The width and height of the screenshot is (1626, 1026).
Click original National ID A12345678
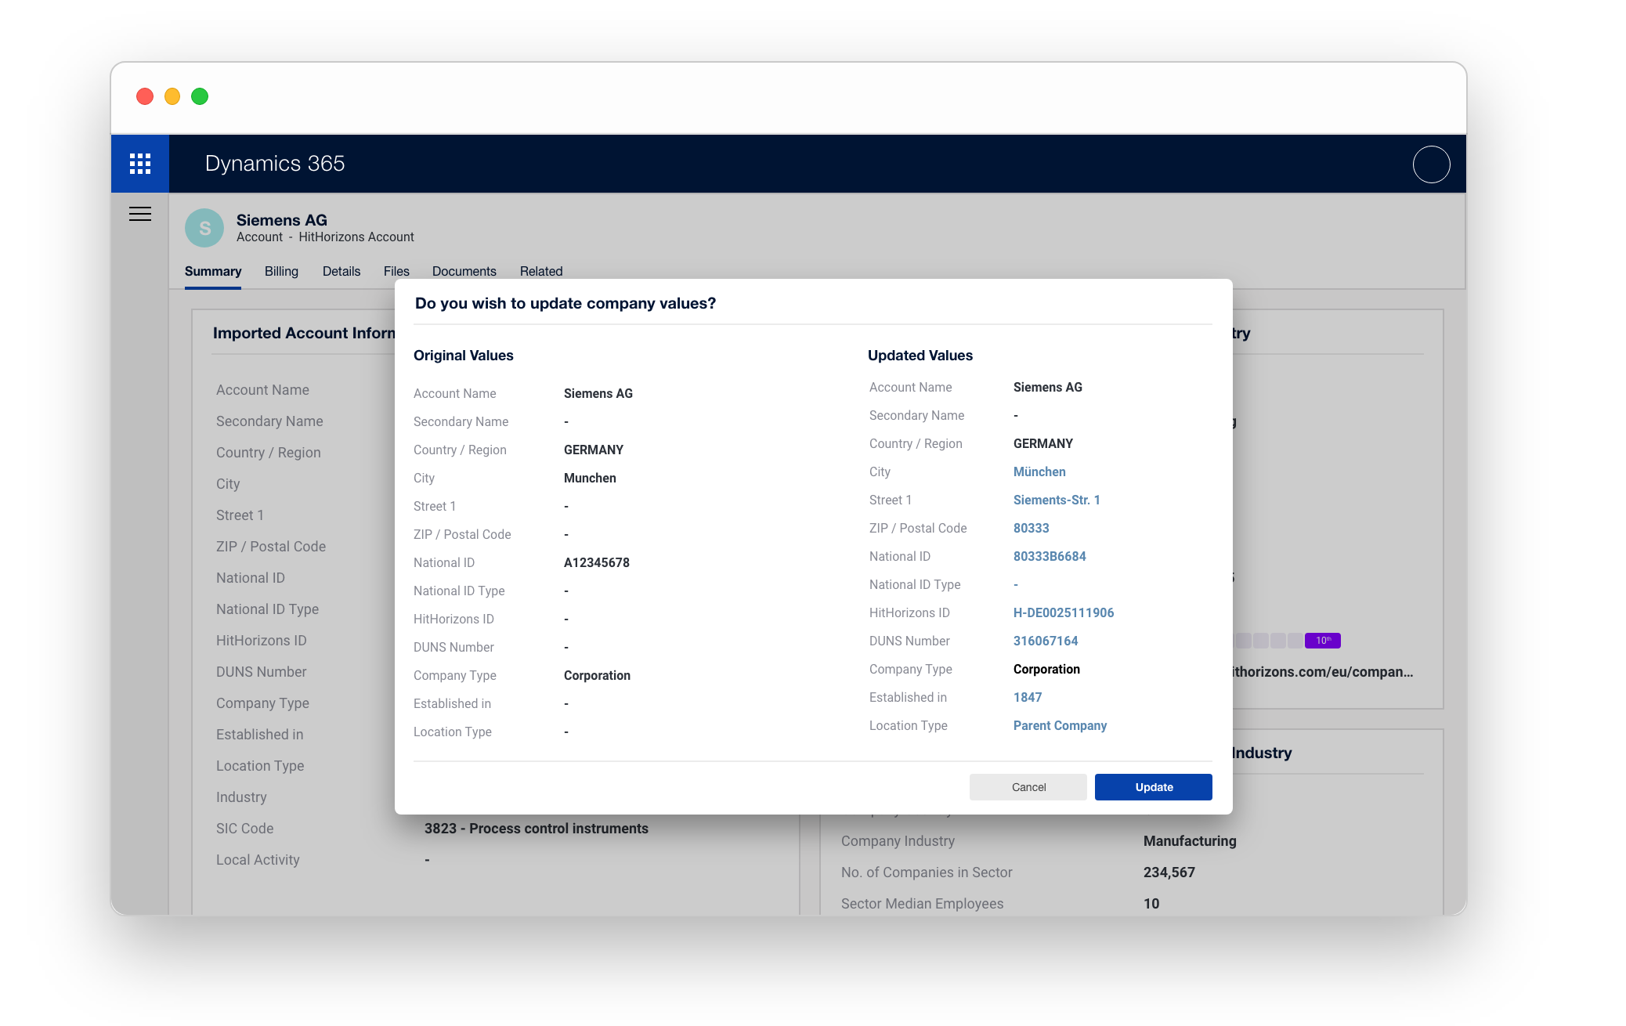pos(597,562)
